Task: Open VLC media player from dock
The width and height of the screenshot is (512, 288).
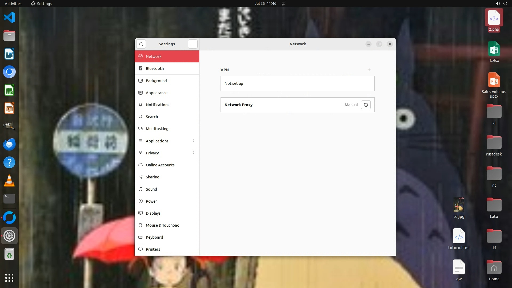Action: click(x=9, y=181)
